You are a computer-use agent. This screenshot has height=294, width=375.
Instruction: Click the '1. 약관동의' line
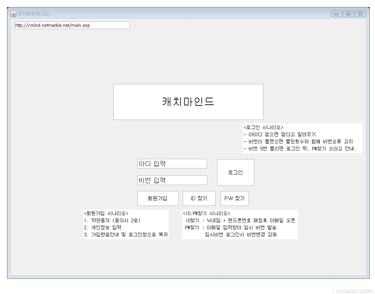pyautogui.click(x=112, y=220)
